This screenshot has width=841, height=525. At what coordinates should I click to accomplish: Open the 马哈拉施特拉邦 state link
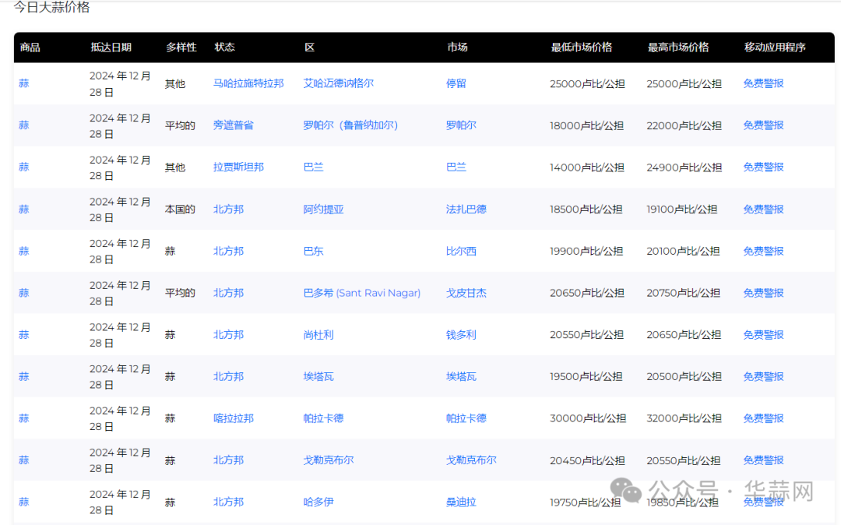pos(248,83)
